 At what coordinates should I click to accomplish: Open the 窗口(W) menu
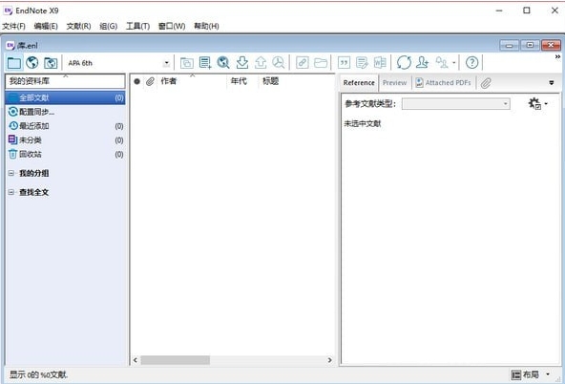tap(172, 26)
